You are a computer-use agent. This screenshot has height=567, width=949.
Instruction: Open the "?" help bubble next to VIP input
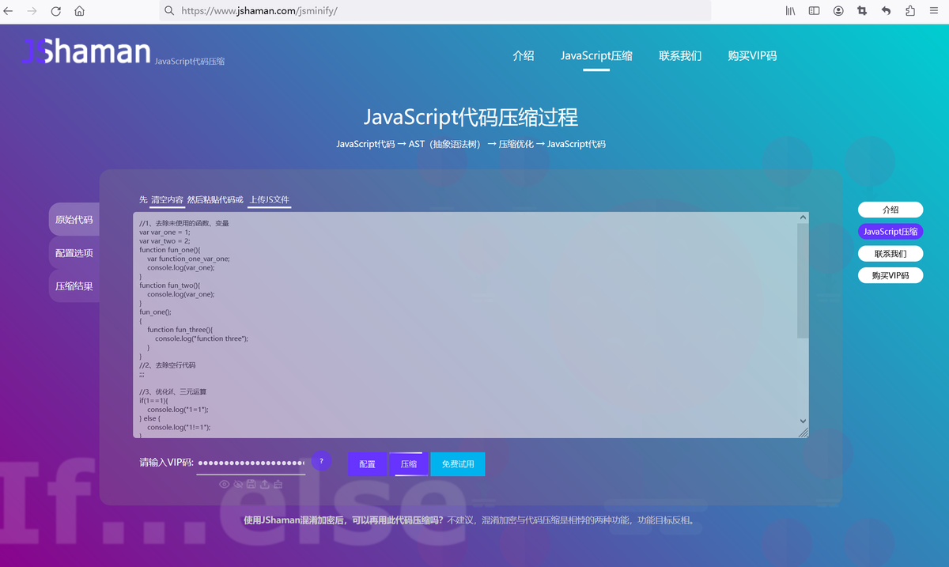tap(321, 460)
